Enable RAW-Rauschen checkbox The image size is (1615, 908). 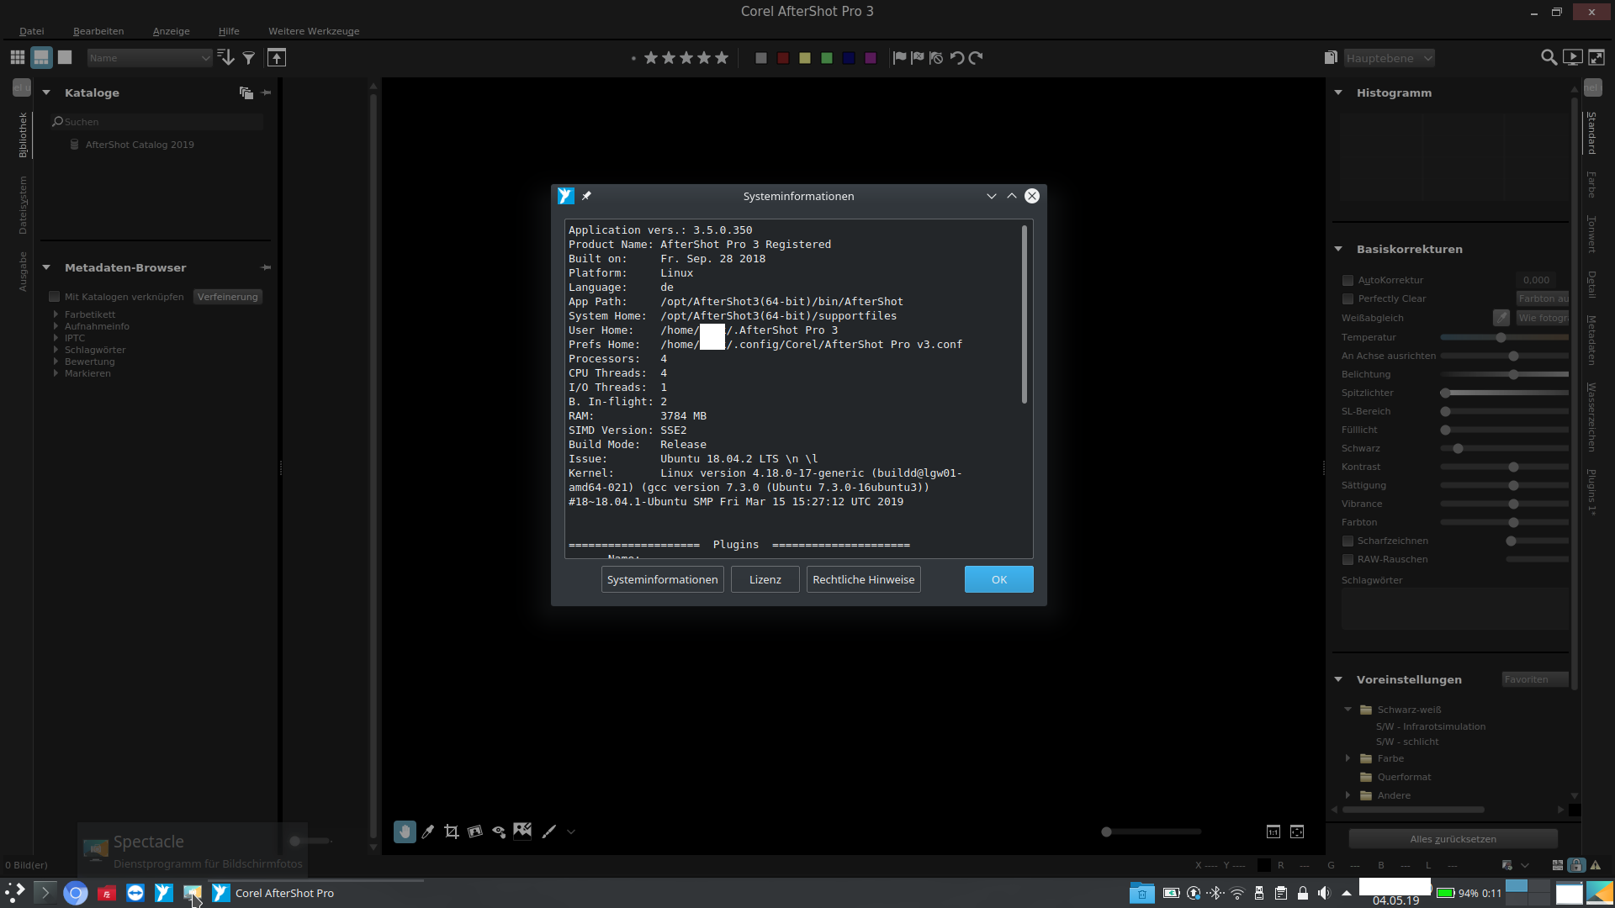(x=1348, y=559)
